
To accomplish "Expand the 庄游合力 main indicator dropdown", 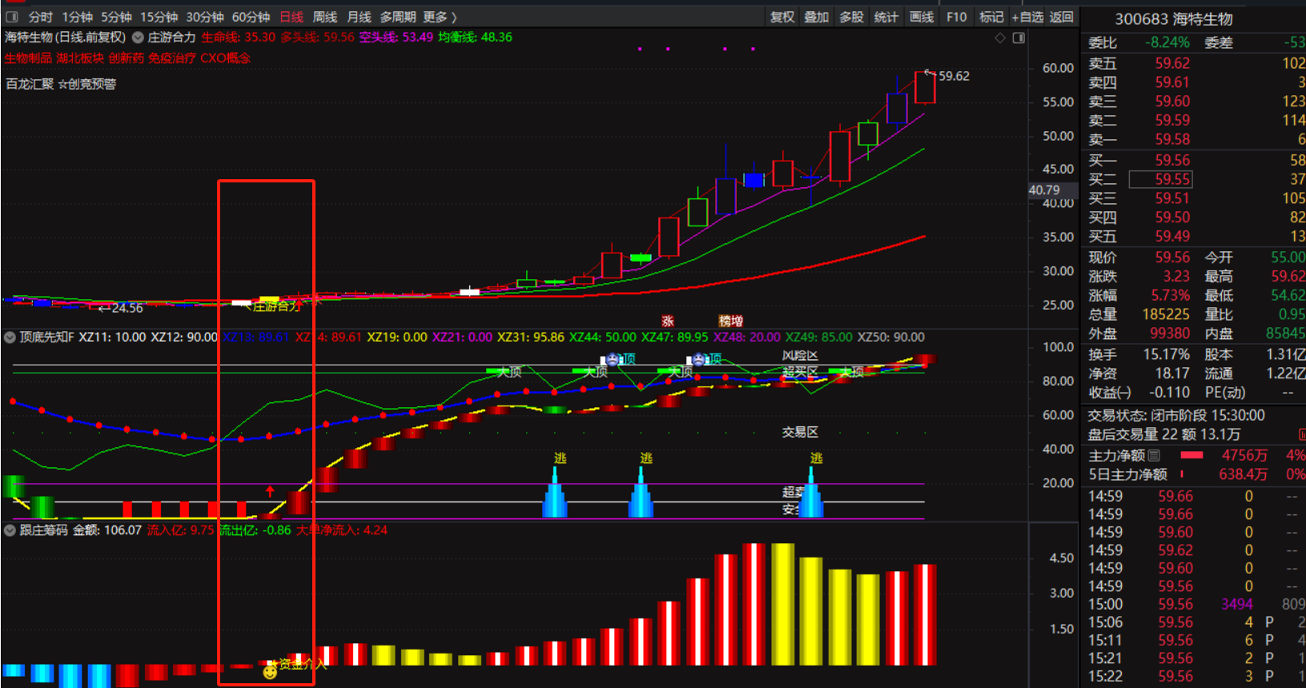I will 138,38.
